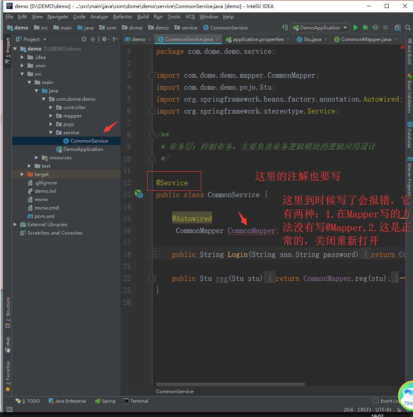Open the Bean Validation side panel

(409, 94)
